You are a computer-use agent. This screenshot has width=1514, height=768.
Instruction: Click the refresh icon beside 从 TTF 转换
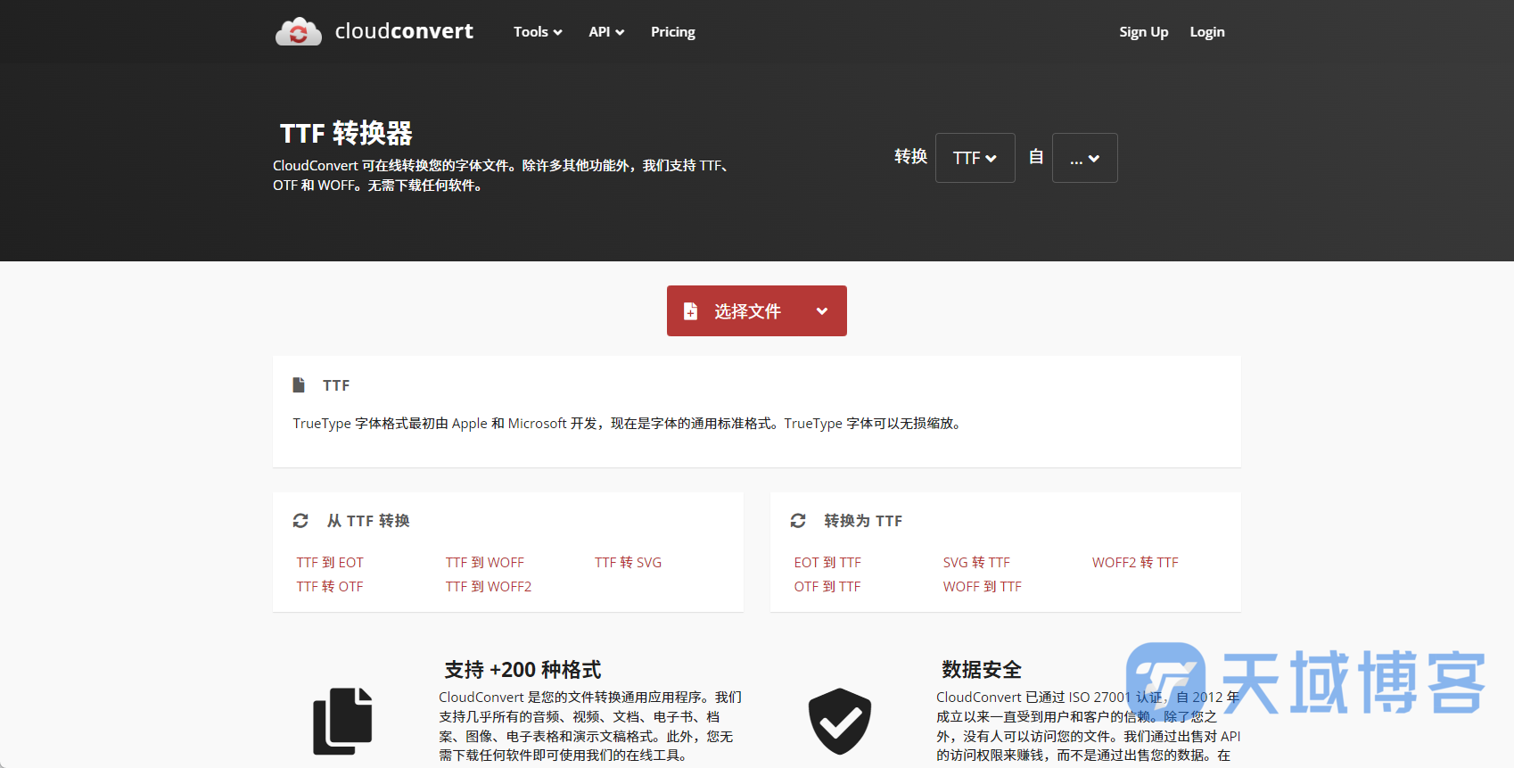[300, 521]
